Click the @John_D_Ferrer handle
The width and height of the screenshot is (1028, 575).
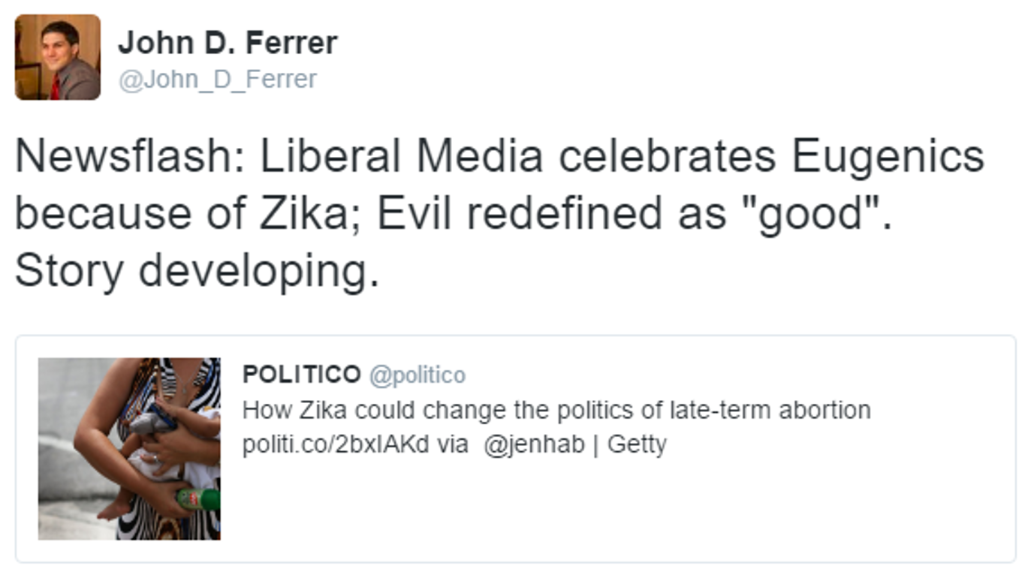(x=218, y=80)
